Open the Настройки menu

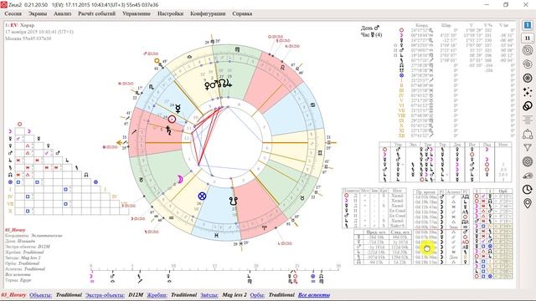coord(170,13)
